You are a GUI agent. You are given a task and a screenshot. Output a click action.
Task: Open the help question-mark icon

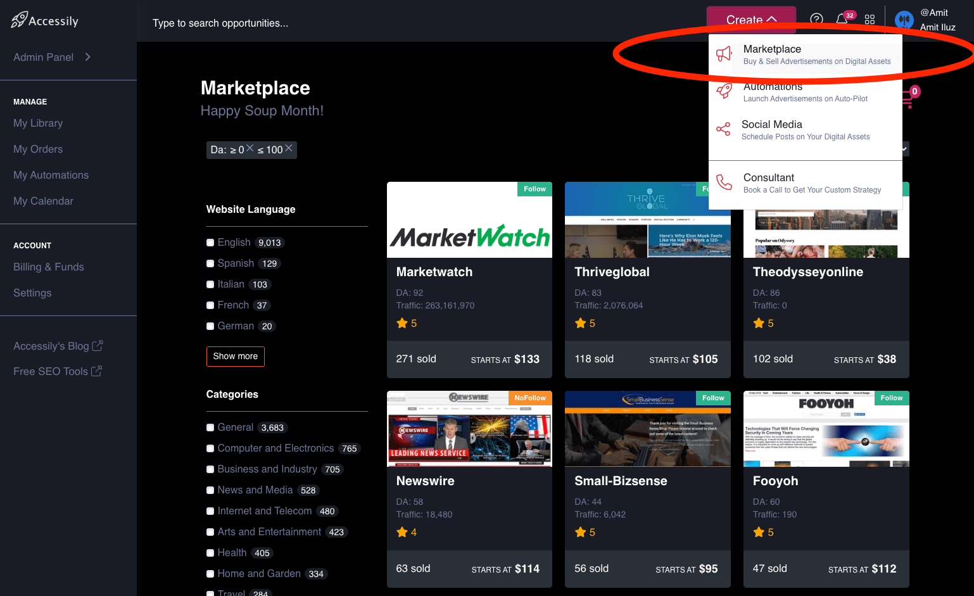(x=816, y=19)
